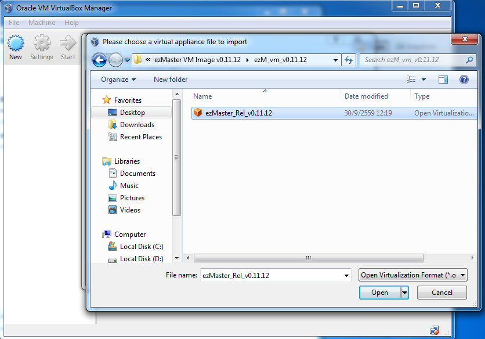Viewport: 485px width, 339px height.
Task: Click the Open button
Action: click(380, 293)
